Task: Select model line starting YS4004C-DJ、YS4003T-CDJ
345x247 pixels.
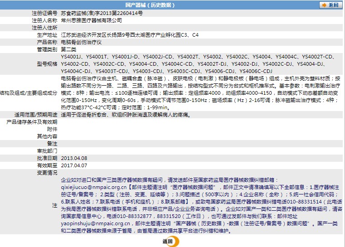Action: 166,71
